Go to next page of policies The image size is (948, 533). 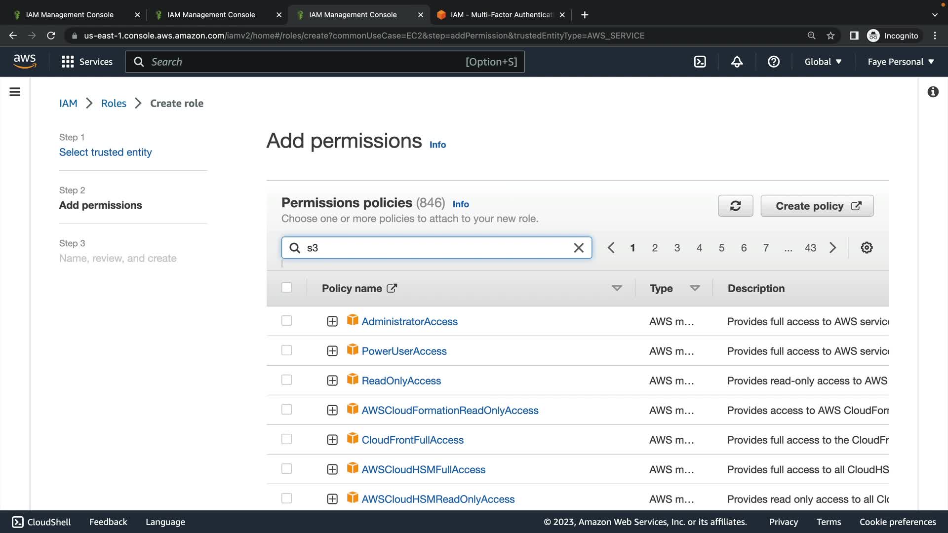(833, 248)
